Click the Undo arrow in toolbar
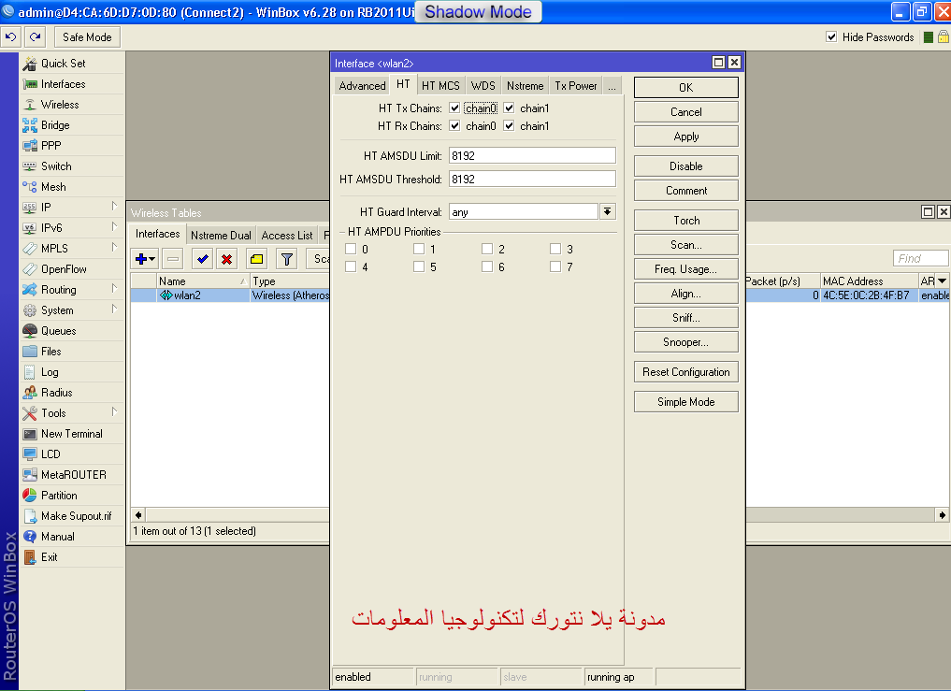 click(x=11, y=37)
